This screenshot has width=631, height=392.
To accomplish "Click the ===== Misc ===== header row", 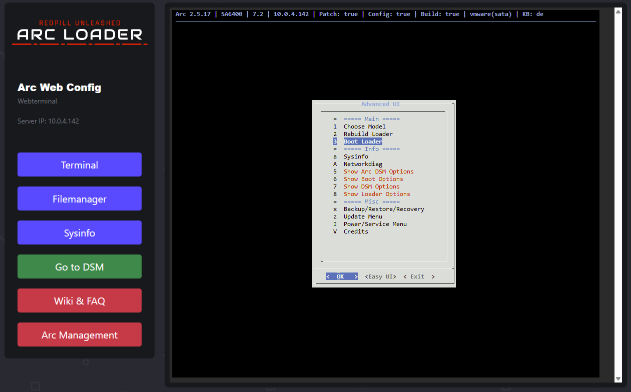I will point(371,201).
